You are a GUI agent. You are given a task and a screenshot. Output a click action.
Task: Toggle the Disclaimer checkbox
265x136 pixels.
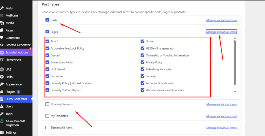(x=47, y=76)
